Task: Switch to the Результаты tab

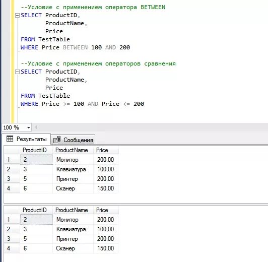Action: (27, 139)
